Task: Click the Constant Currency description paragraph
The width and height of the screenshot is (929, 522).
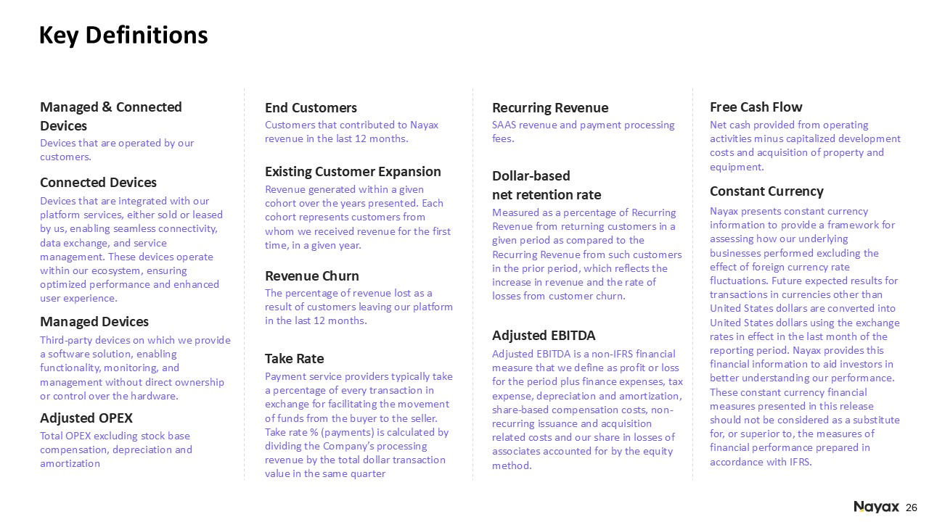Action: tap(804, 336)
